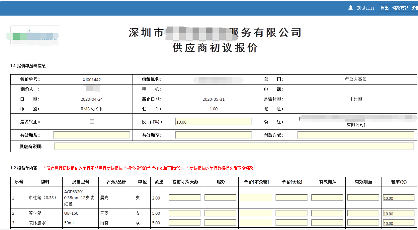Click the exchange rate value 1.00
Image resolution: width=418 pixels, height=230 pixels.
213,109
